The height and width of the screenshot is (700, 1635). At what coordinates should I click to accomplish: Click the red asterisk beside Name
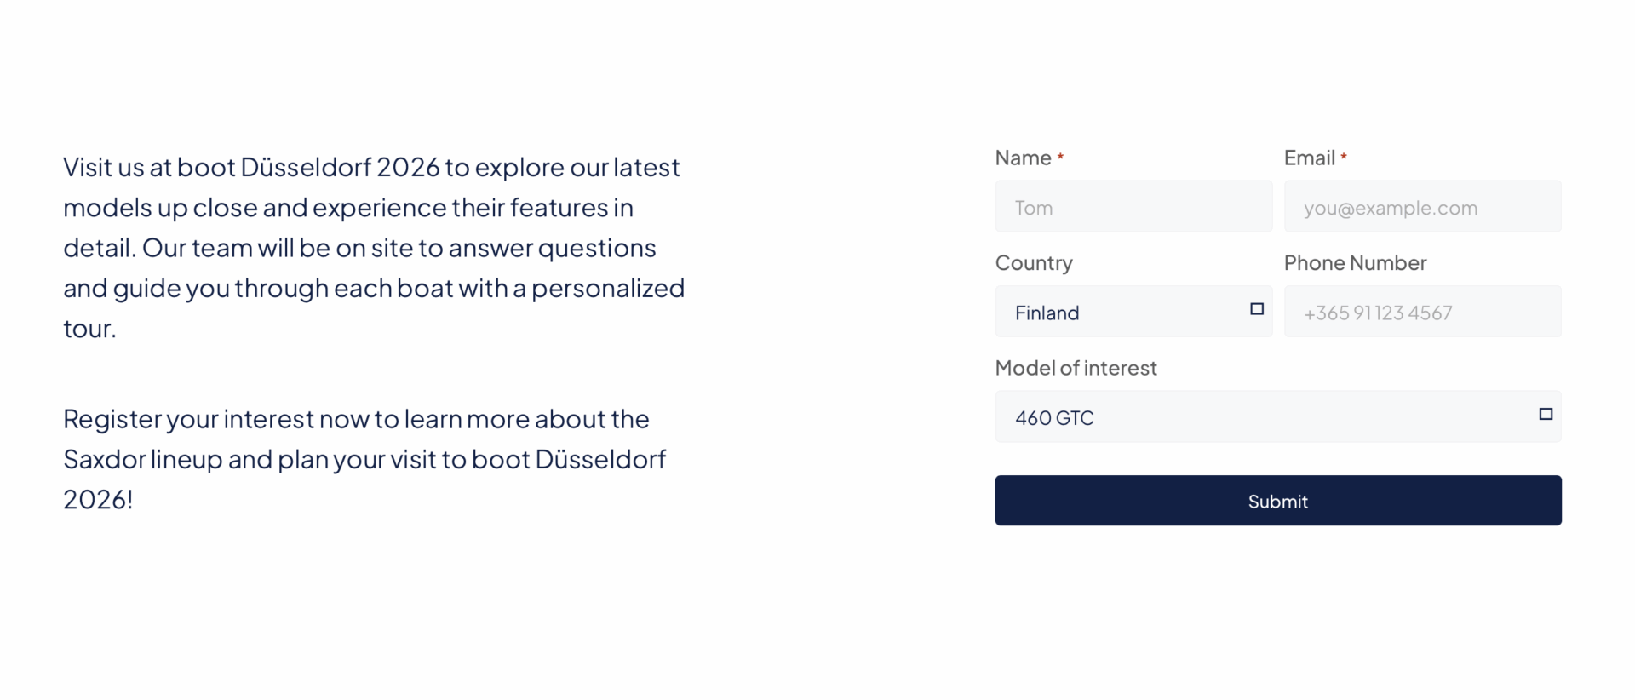(1060, 158)
